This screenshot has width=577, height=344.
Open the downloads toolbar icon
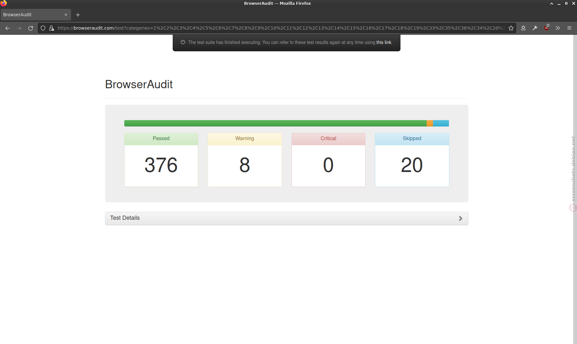(x=523, y=28)
